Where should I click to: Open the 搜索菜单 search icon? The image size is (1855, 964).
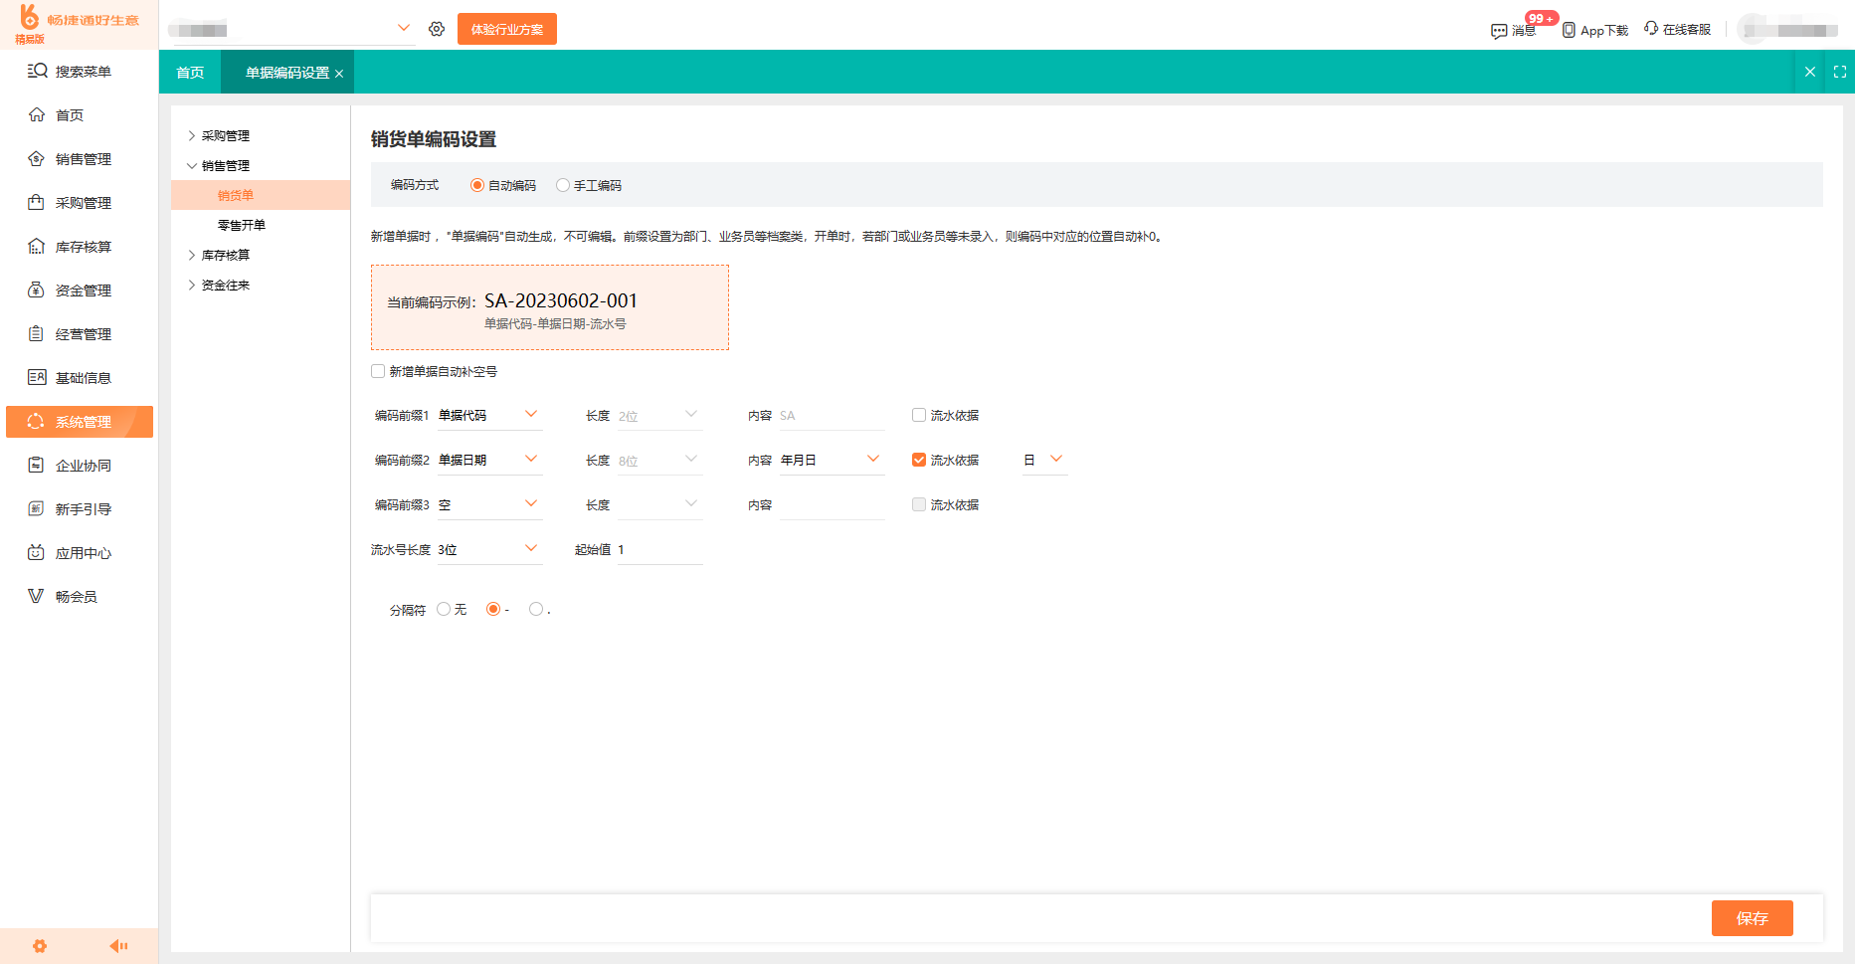pyautogui.click(x=36, y=71)
